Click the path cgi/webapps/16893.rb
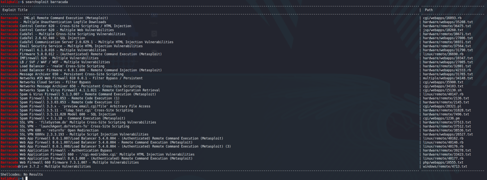487x180 pixels. click(442, 18)
